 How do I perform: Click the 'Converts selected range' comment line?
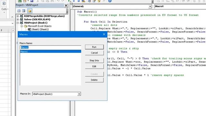(138, 15)
